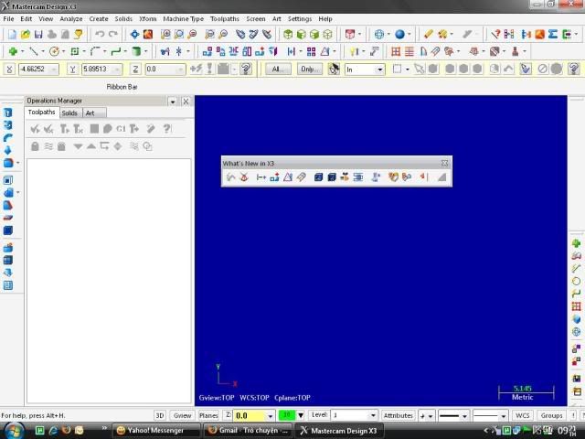Select the Create Circle tool icon
This screenshot has width=585, height=439.
coord(54,51)
